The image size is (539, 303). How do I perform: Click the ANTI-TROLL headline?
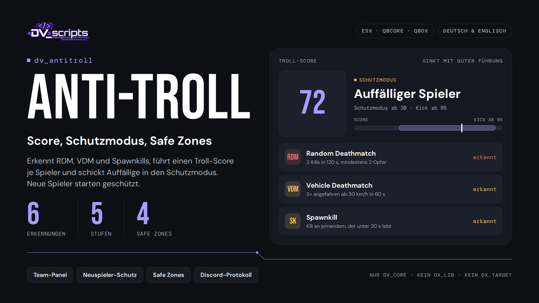click(139, 97)
